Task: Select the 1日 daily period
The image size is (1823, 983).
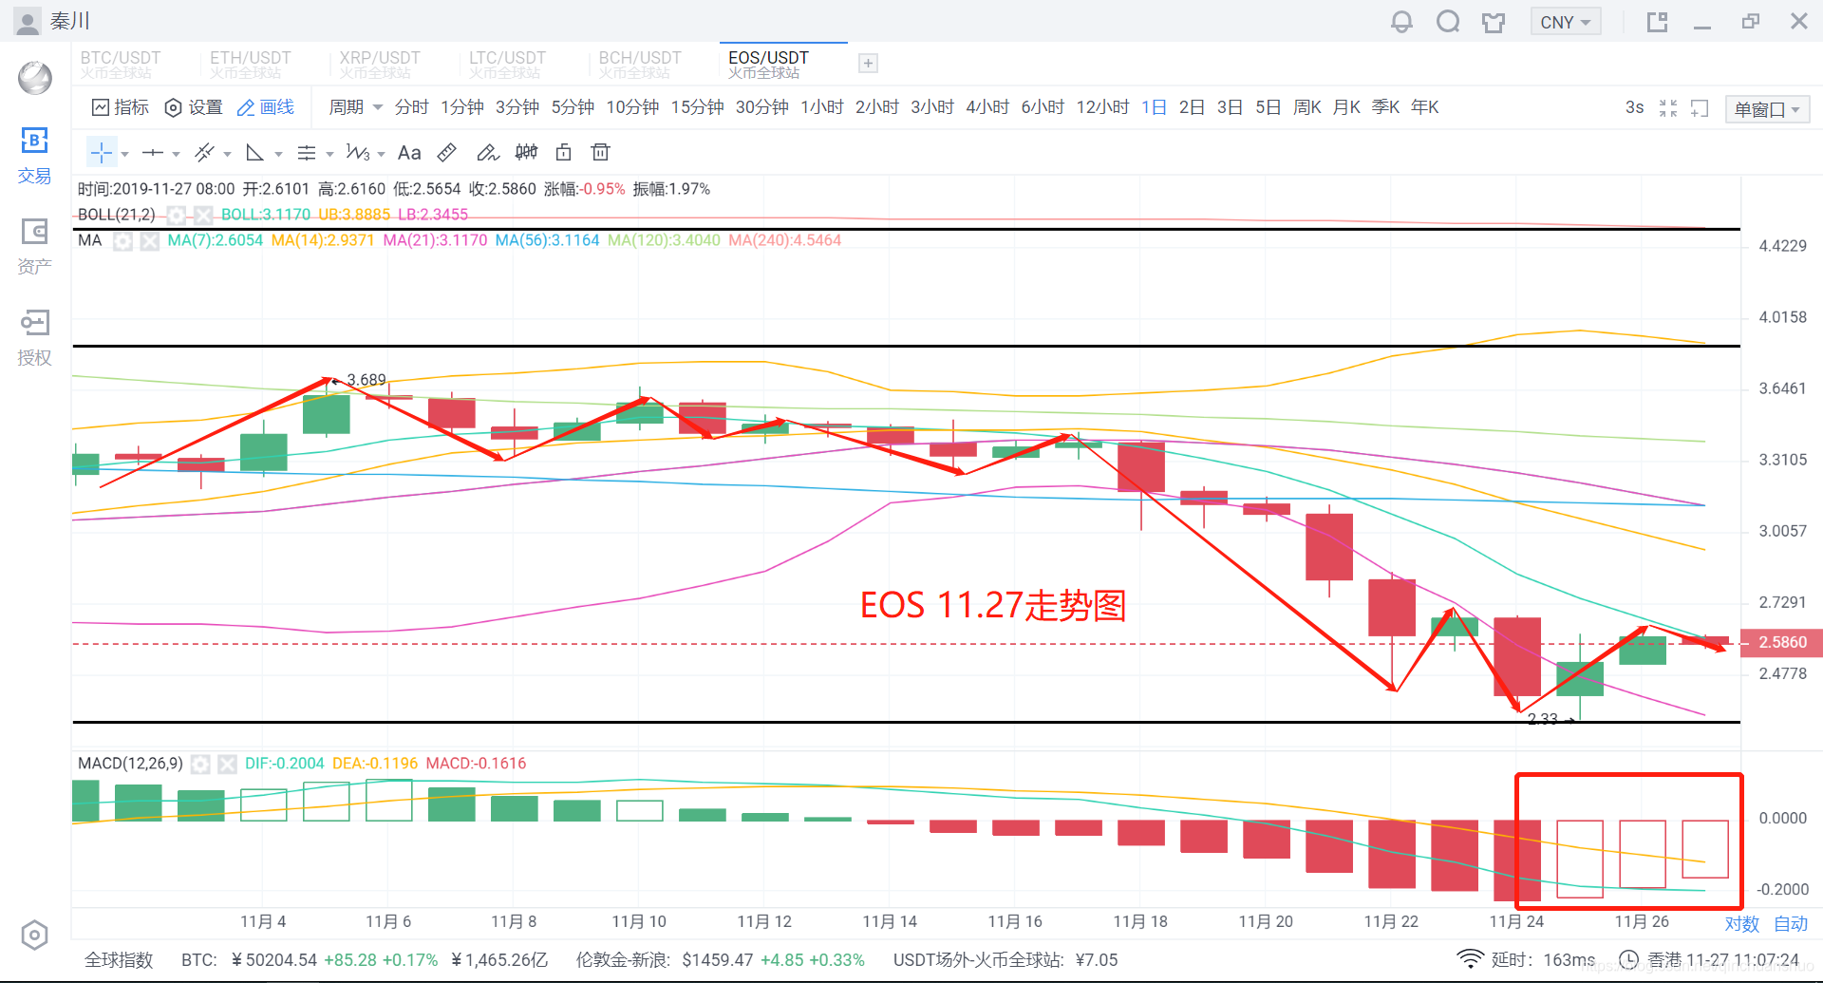Action: pyautogui.click(x=1154, y=107)
